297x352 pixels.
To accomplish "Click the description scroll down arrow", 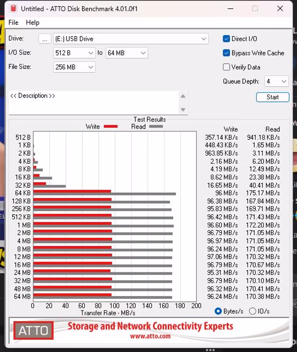I will [x=183, y=110].
